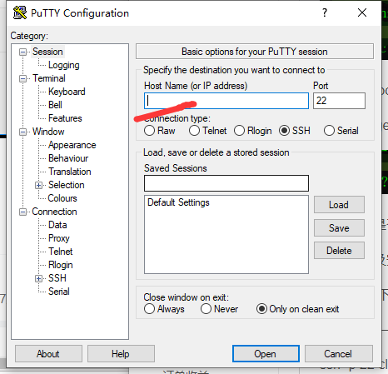388x374 pixels.
Task: Open the Colours settings category
Action: [62, 198]
